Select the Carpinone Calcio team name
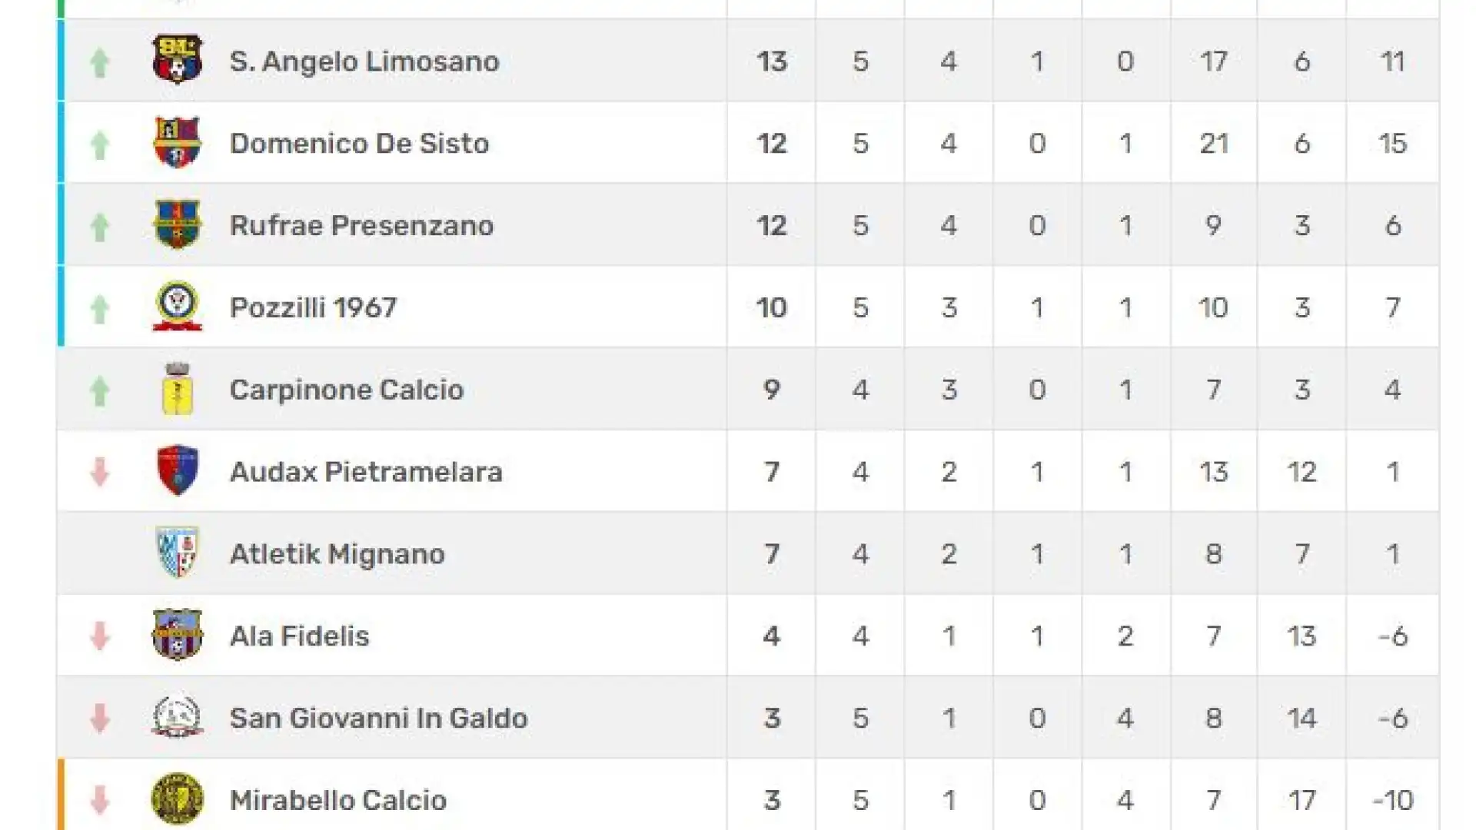This screenshot has height=830, width=1476. [347, 390]
